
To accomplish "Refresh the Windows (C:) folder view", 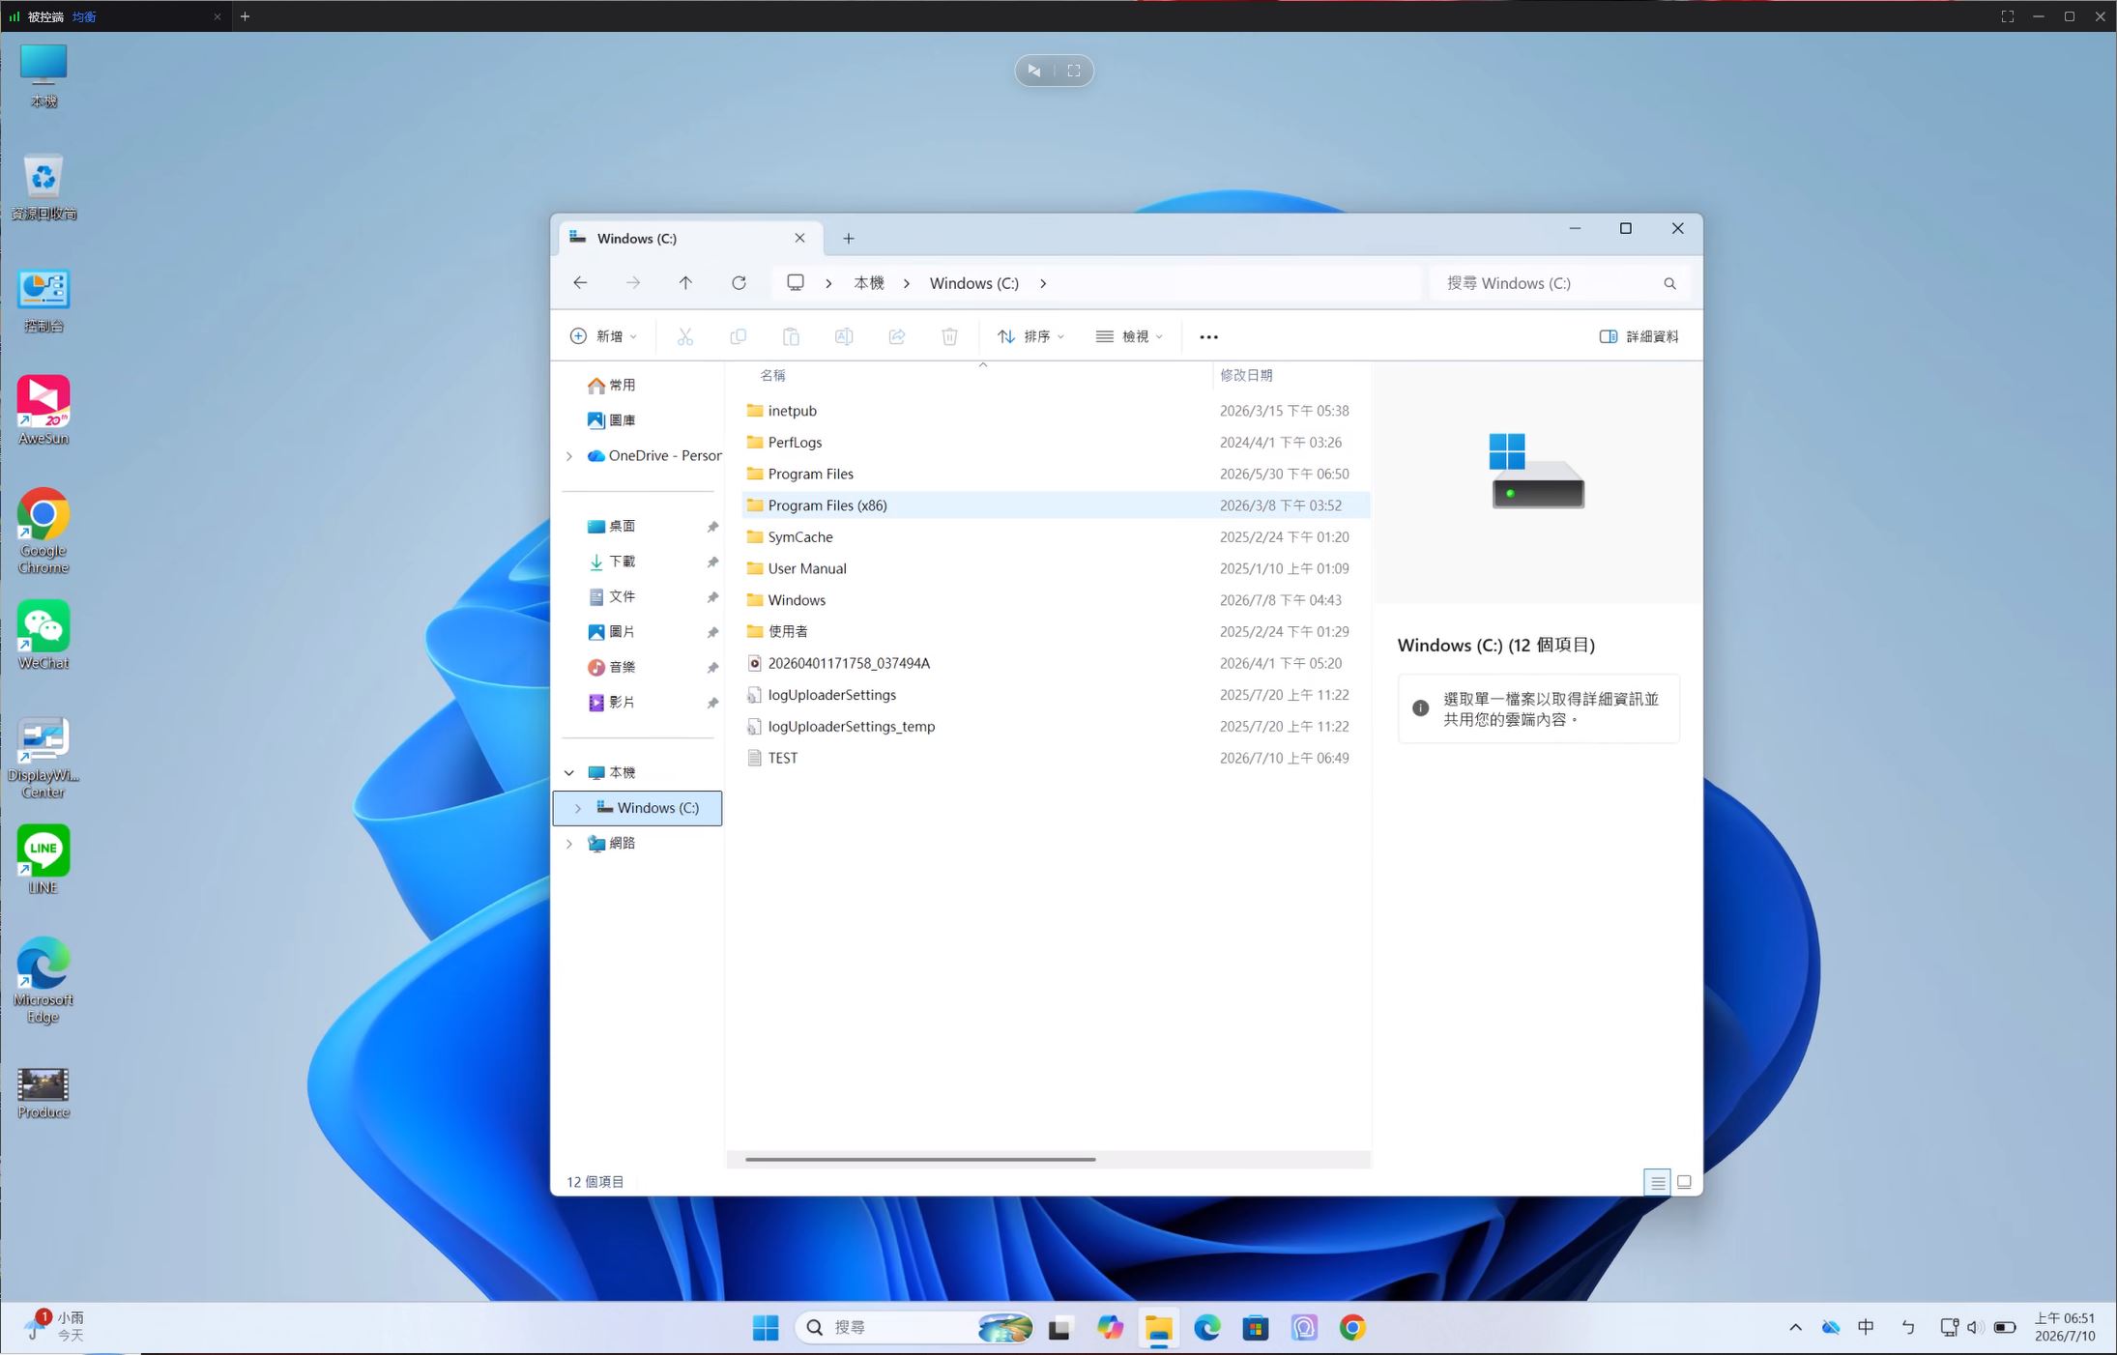I will point(739,283).
